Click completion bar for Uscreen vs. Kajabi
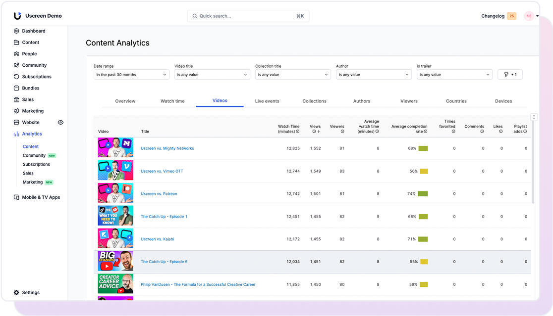The image size is (553, 316). point(423,239)
